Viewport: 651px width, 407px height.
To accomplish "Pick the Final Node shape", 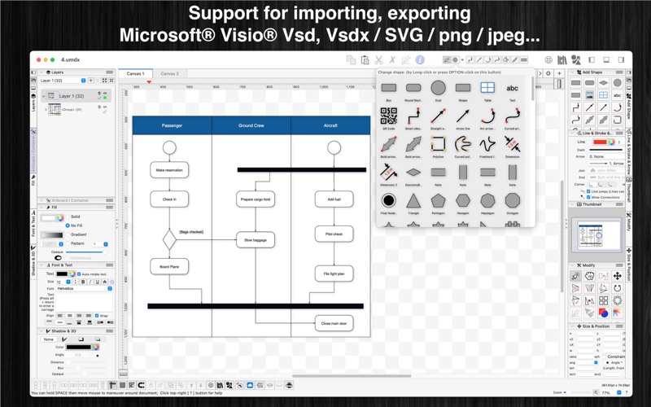I will [x=389, y=200].
